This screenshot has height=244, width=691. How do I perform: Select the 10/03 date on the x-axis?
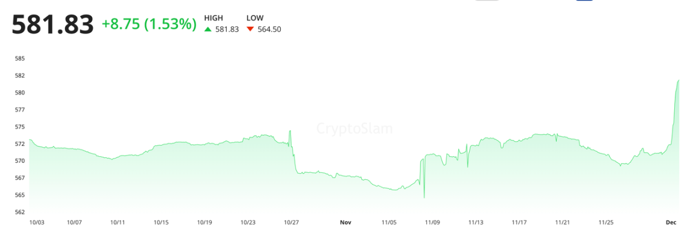[37, 222]
